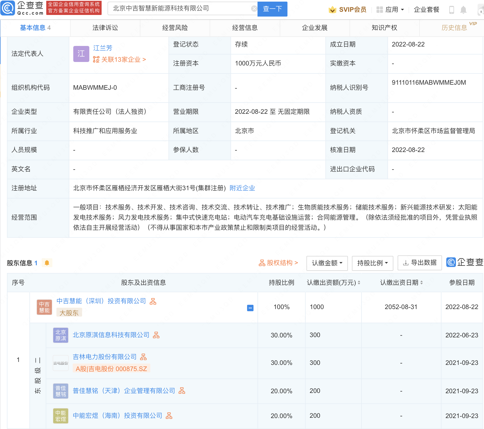Open 普佳慧铭（天津）企业管理有限公司 link
Image resolution: width=484 pixels, height=429 pixels.
(124, 391)
